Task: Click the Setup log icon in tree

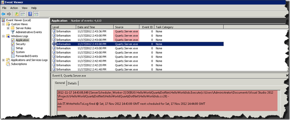Action: pos(13,48)
